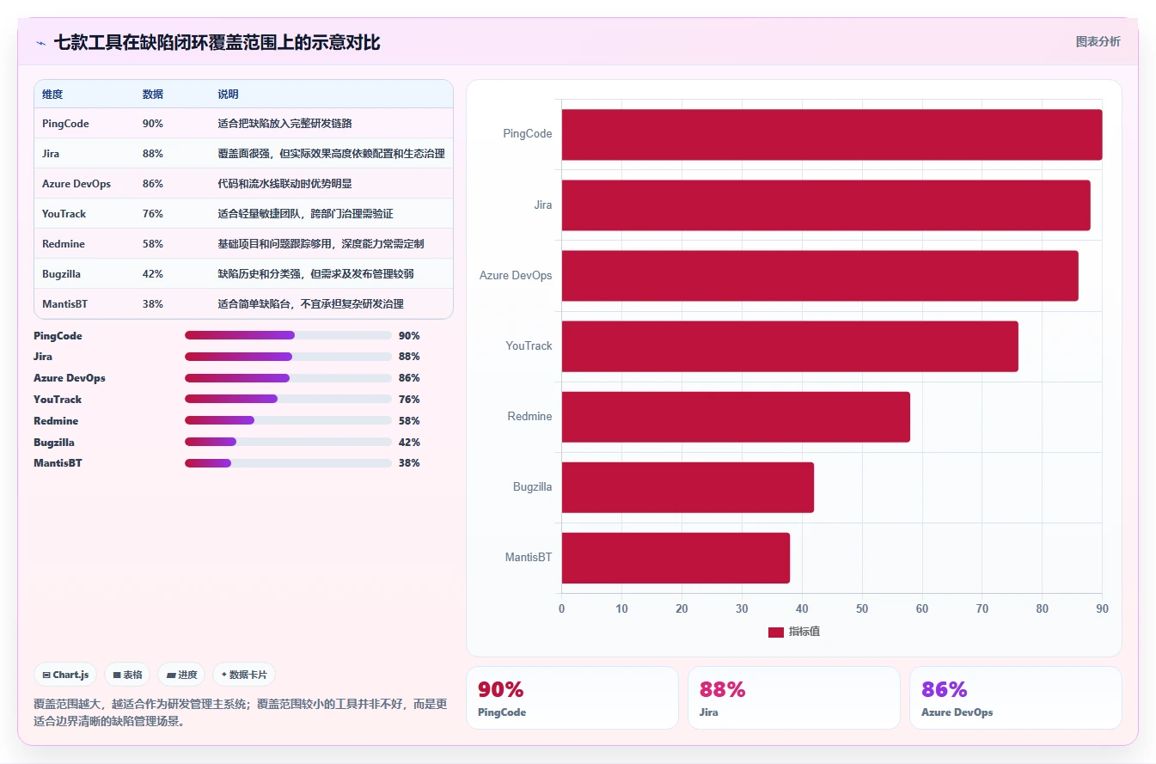Viewport: 1156px width, 764px height.
Task: Click the 76% label beside YouTrack's progress bar
Action: click(x=409, y=400)
